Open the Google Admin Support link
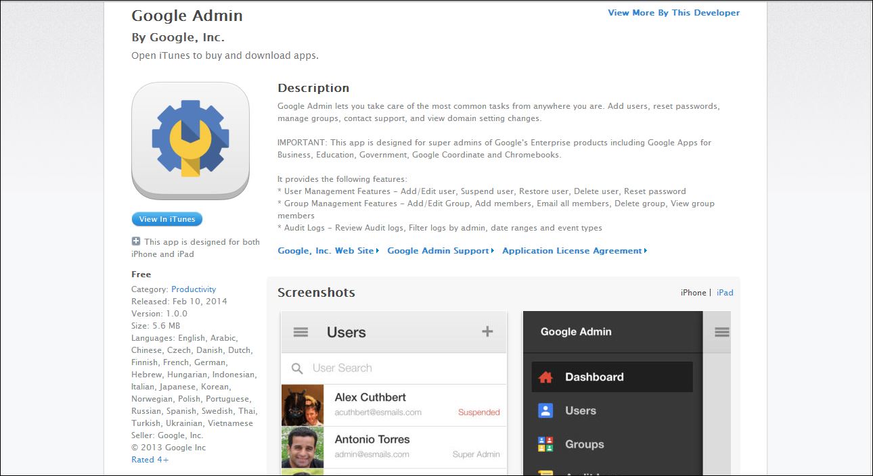This screenshot has width=873, height=476. [x=441, y=251]
